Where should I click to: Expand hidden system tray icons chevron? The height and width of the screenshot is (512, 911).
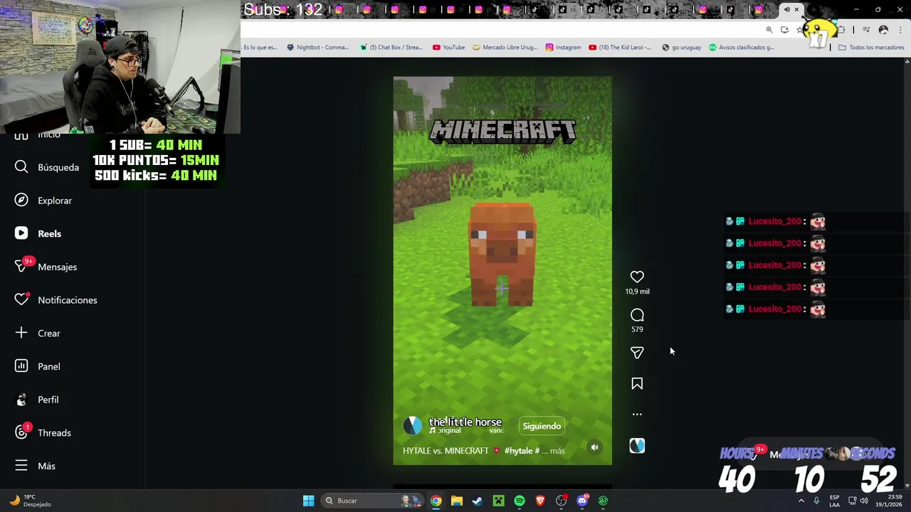[801, 501]
